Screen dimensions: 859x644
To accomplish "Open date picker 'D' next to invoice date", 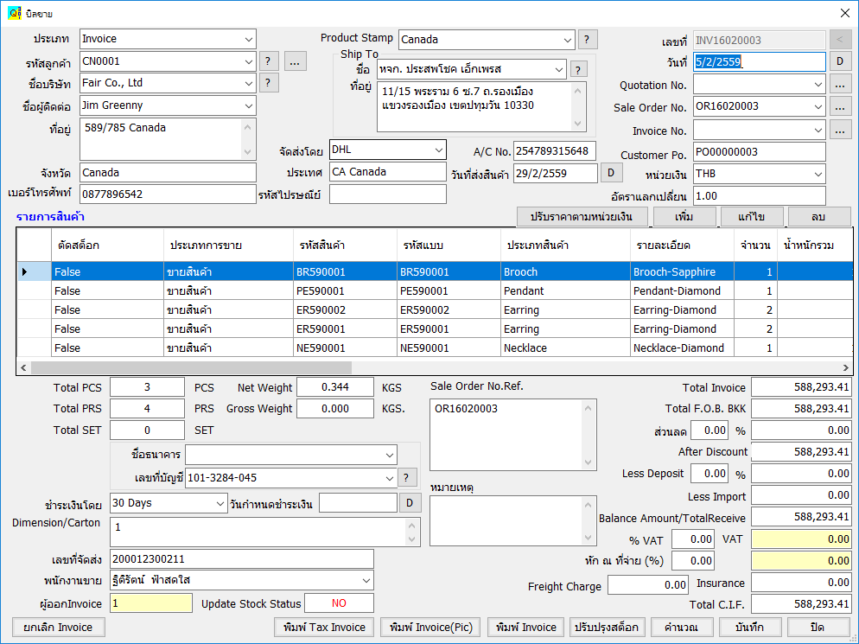I will tap(840, 61).
